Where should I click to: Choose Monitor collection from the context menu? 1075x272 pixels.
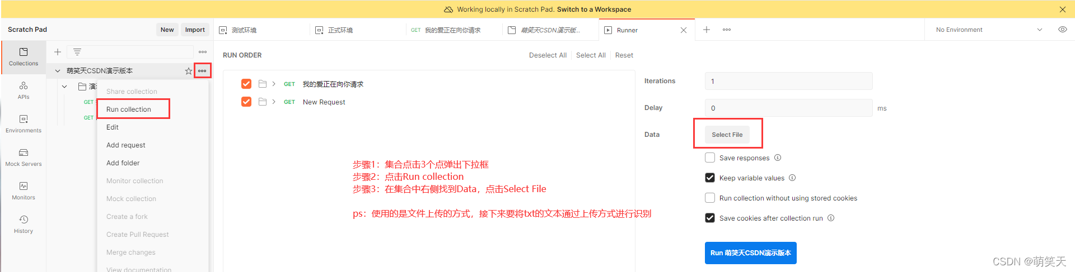click(152, 181)
